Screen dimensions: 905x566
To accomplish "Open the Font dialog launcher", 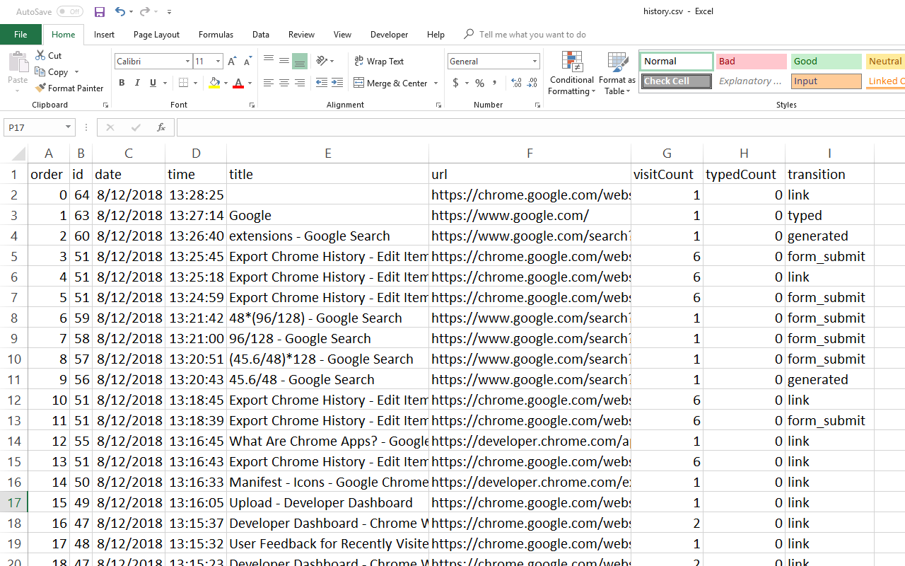I will [x=252, y=105].
